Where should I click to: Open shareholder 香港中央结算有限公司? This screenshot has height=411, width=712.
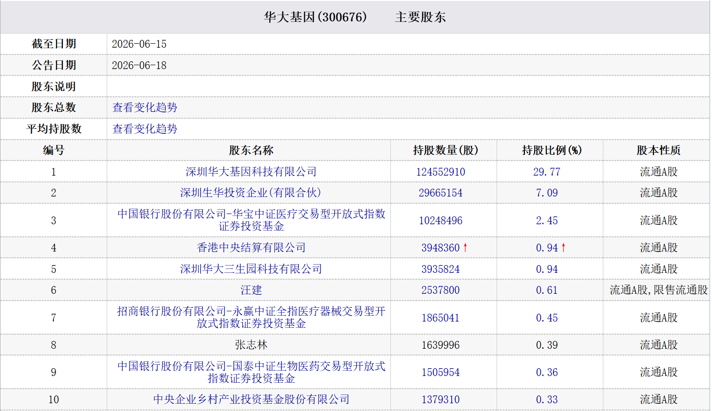(x=251, y=248)
